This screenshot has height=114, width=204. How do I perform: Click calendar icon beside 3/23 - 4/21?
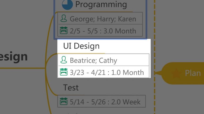(x=64, y=72)
